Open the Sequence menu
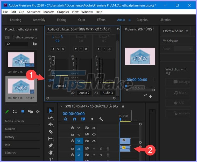Viewport: 197px width, 162px height. (x=34, y=12)
